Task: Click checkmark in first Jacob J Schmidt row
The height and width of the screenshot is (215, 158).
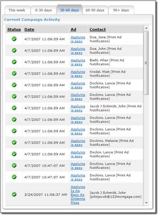Action: point(14,108)
